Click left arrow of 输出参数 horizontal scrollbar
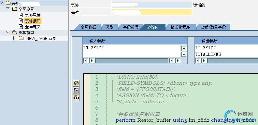258x125 pixels. 198,60
